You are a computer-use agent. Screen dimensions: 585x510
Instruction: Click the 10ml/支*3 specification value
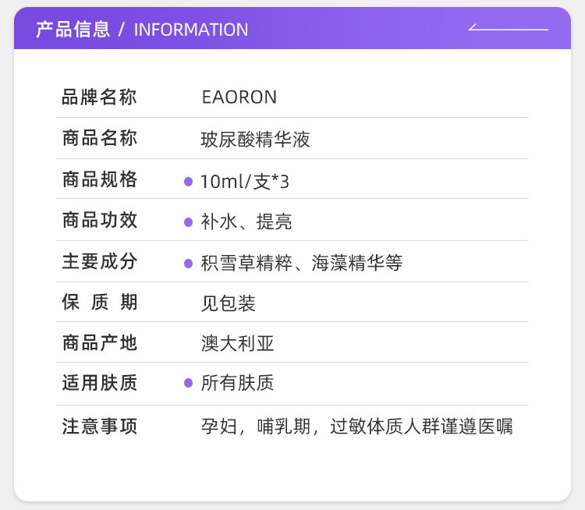click(x=245, y=182)
